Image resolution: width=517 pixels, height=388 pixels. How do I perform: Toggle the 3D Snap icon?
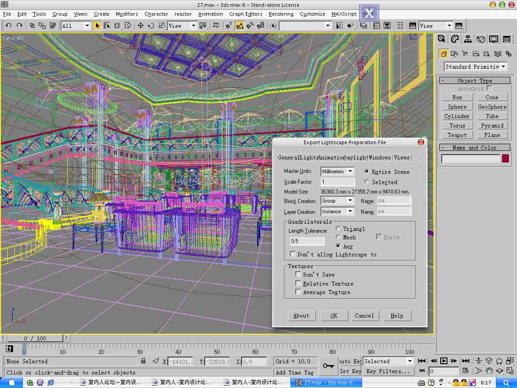[x=229, y=26]
